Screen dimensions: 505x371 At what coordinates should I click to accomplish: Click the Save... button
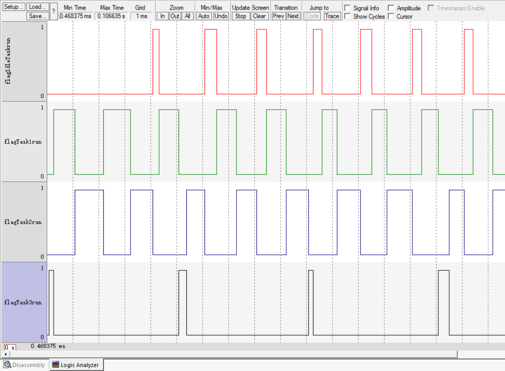click(x=38, y=16)
